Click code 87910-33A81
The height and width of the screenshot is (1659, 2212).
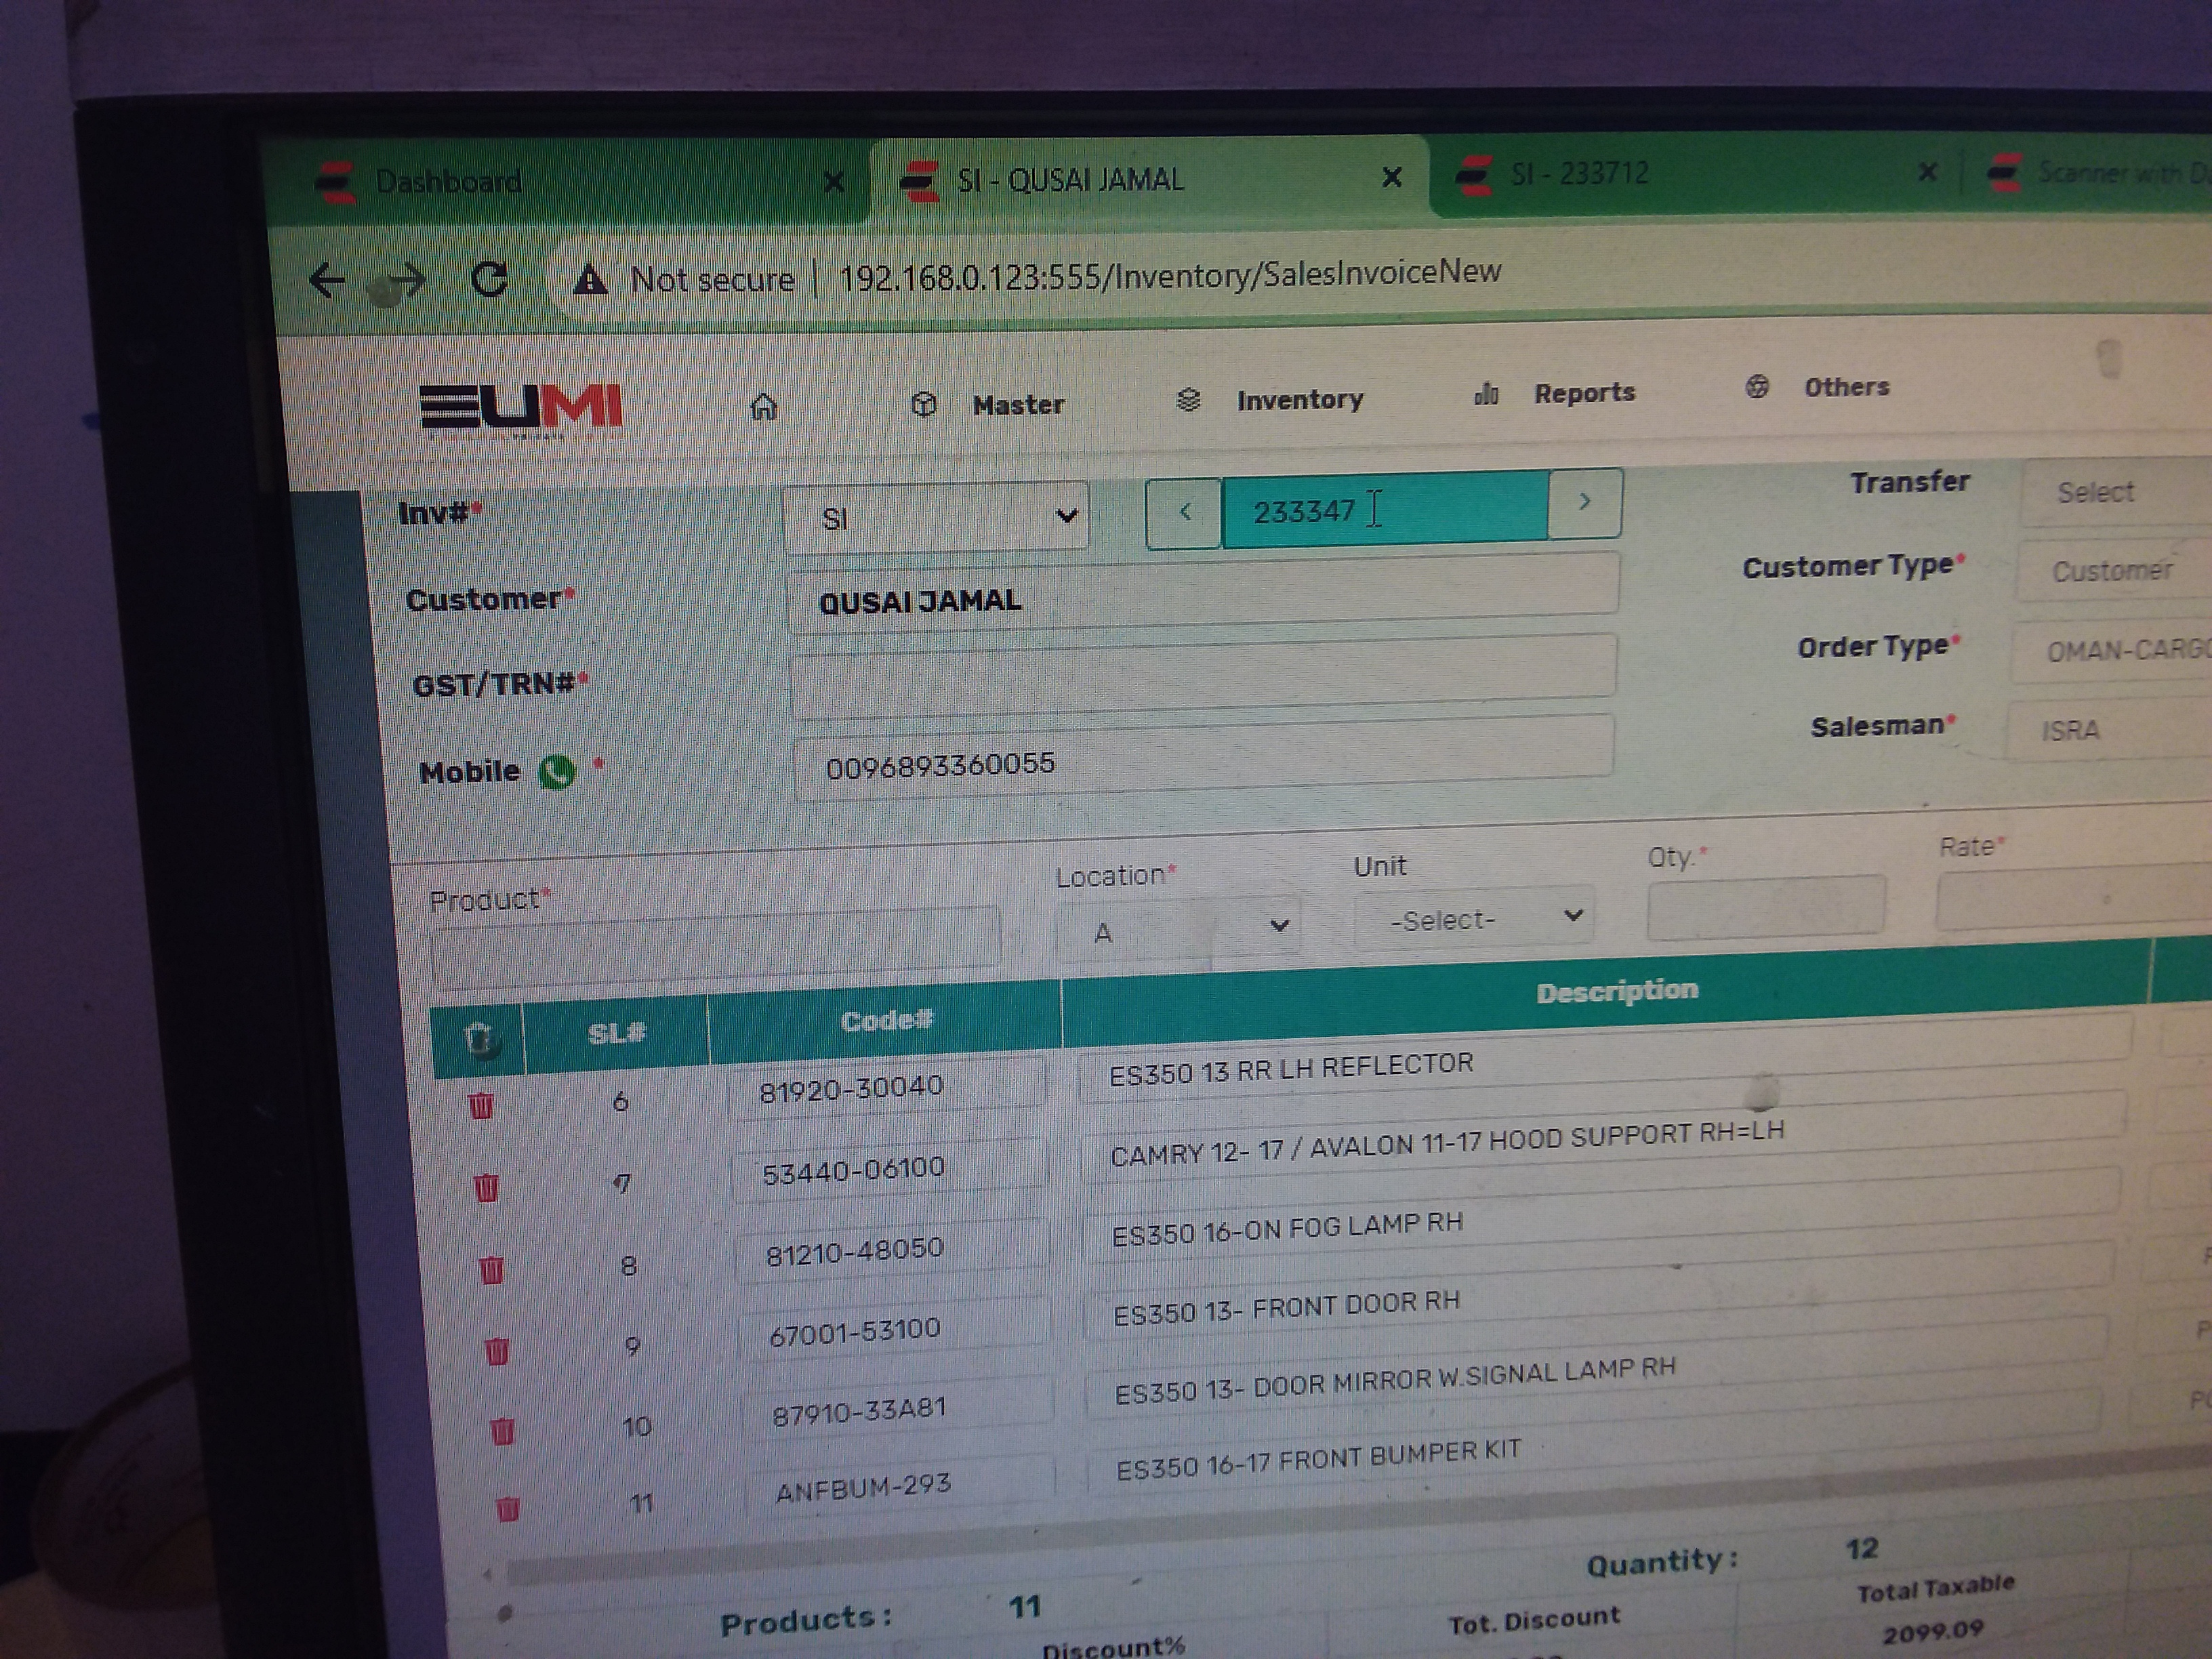pos(860,1412)
